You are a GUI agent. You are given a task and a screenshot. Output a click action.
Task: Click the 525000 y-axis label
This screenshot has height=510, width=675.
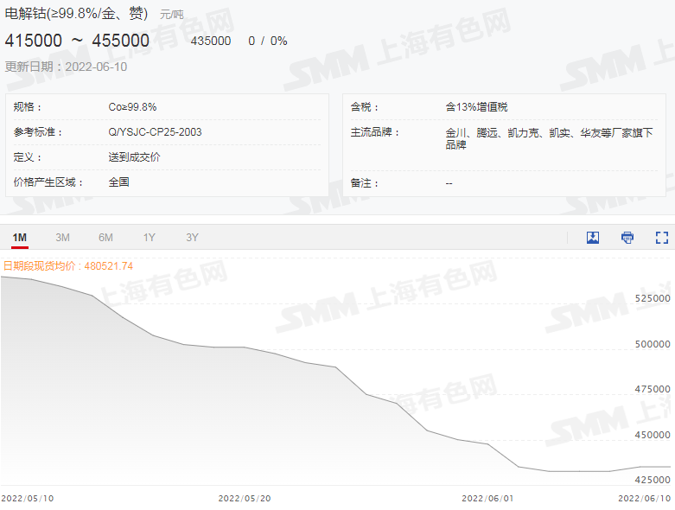pyautogui.click(x=653, y=298)
